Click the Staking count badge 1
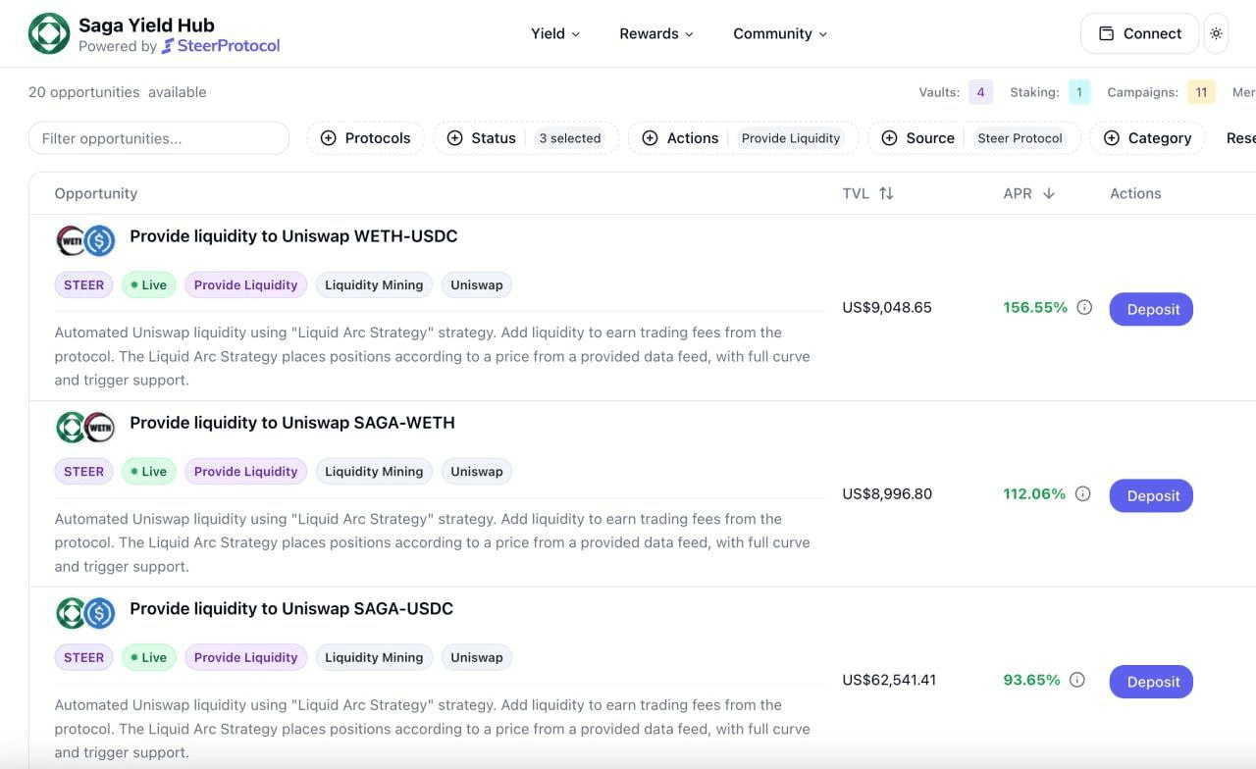Viewport: 1256px width, 769px height. click(x=1079, y=92)
